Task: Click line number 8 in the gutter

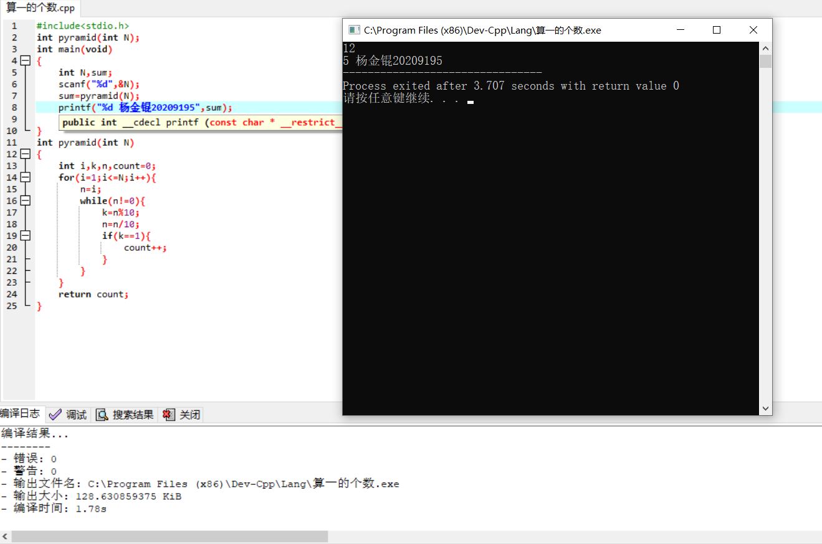Action: pos(14,108)
